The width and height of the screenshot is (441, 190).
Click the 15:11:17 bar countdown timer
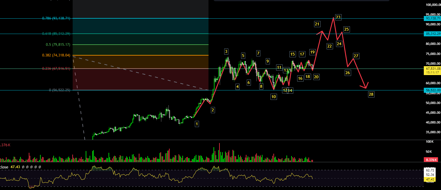[x=432, y=72]
